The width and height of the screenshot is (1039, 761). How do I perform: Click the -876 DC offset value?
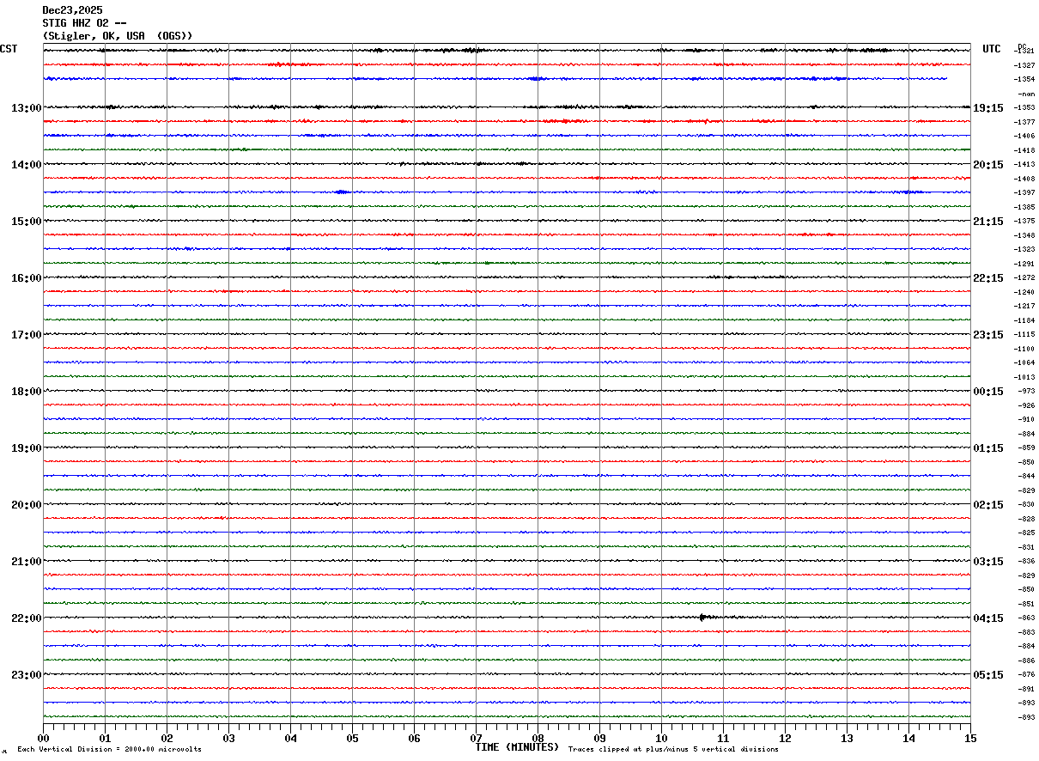point(1026,674)
